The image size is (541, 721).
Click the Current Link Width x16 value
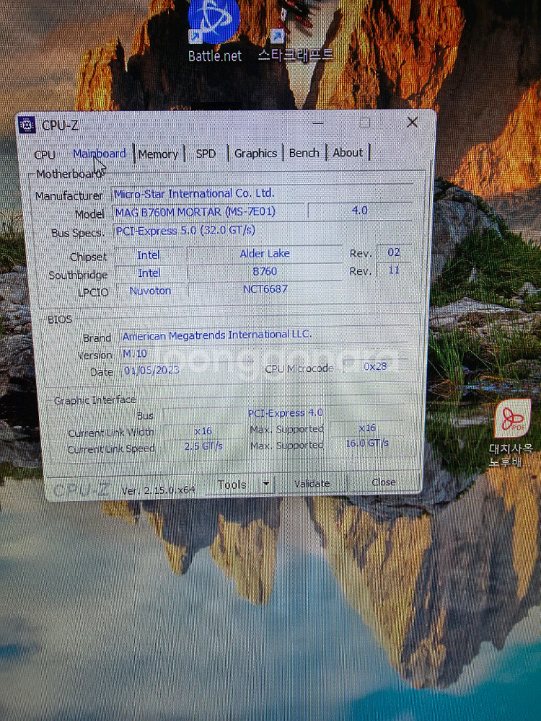203,431
